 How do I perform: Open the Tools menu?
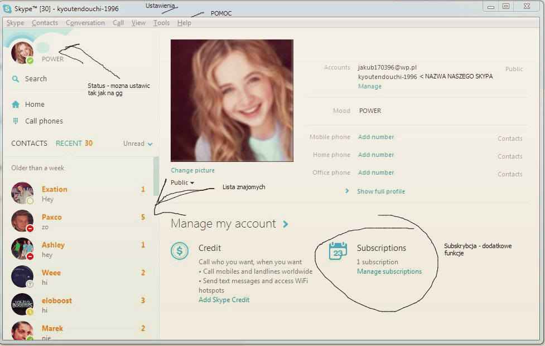(x=161, y=23)
